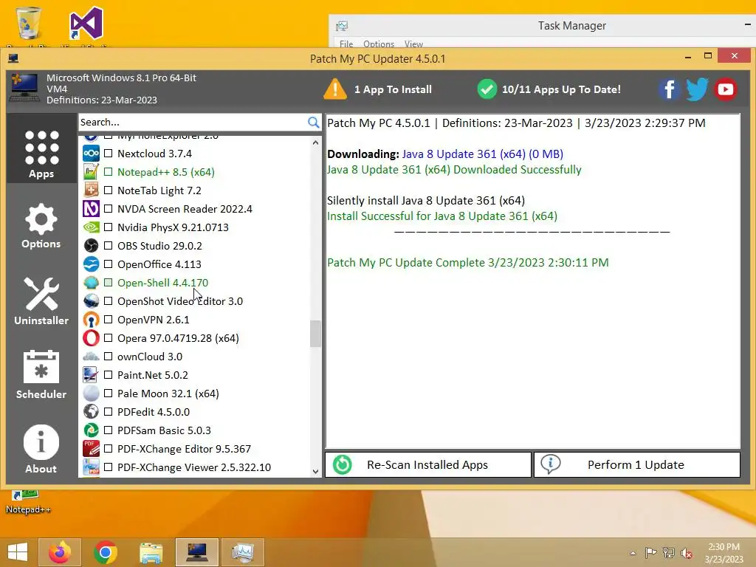This screenshot has width=756, height=567.
Task: Tick the Pale Moon 32.1 (x64) checkbox
Action: point(109,394)
